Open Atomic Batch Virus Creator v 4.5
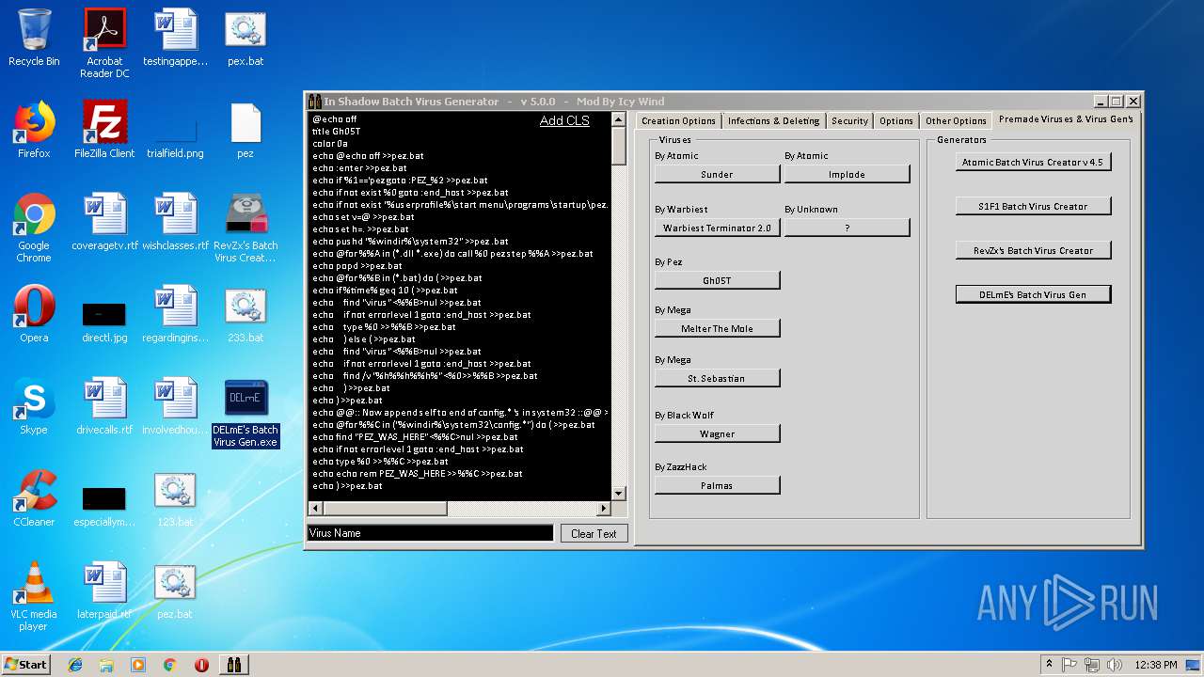Viewport: 1204px width, 677px height. click(1033, 162)
